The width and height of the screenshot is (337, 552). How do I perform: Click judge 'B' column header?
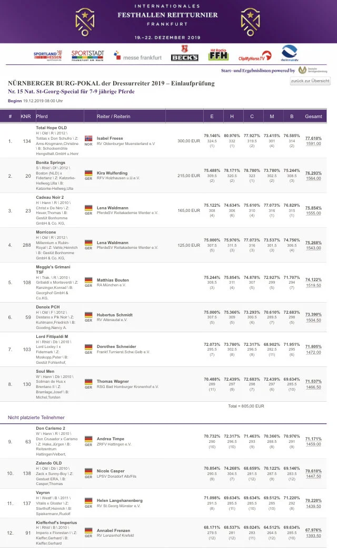pos(292,117)
